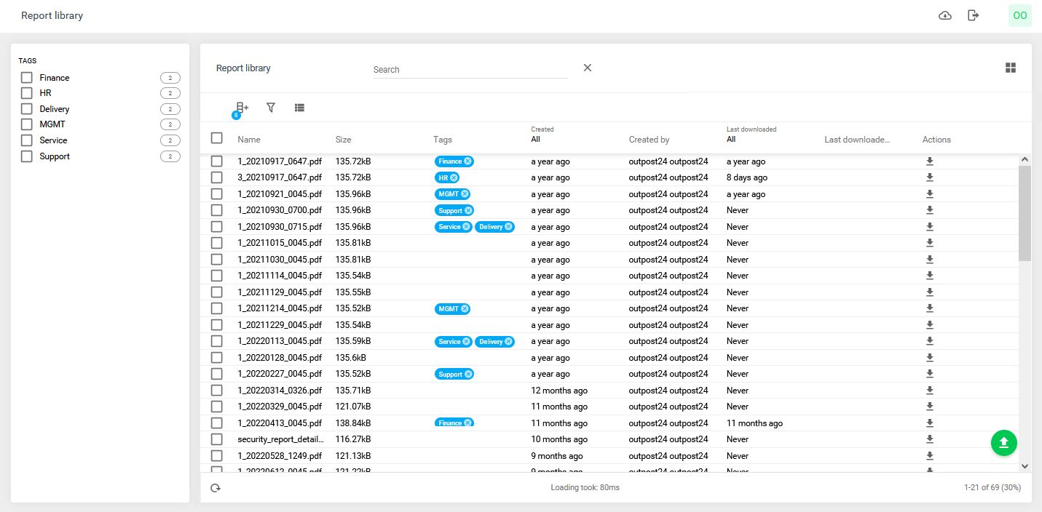Switch to grid view using the grid icon
Image resolution: width=1042 pixels, height=512 pixels.
point(1011,67)
